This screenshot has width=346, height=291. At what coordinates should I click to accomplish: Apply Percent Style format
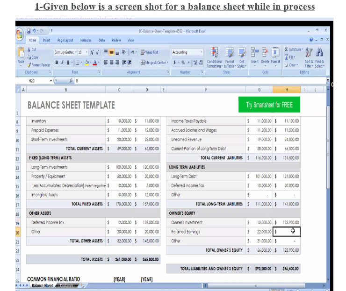183,63
